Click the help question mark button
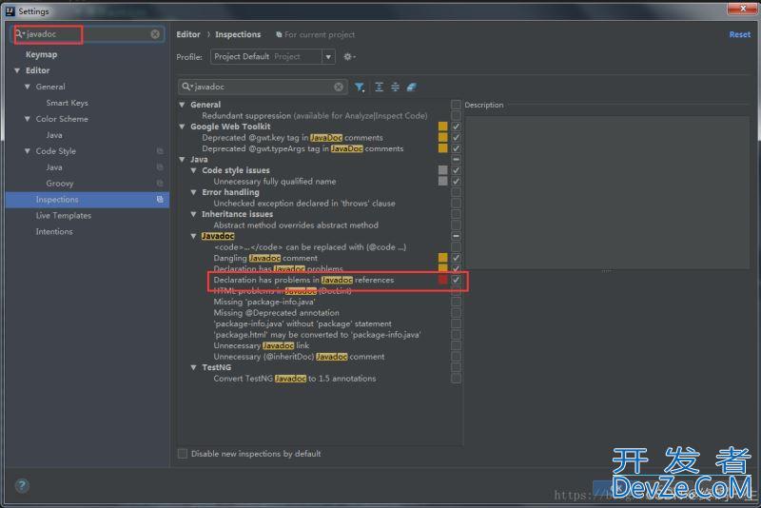 [x=22, y=485]
